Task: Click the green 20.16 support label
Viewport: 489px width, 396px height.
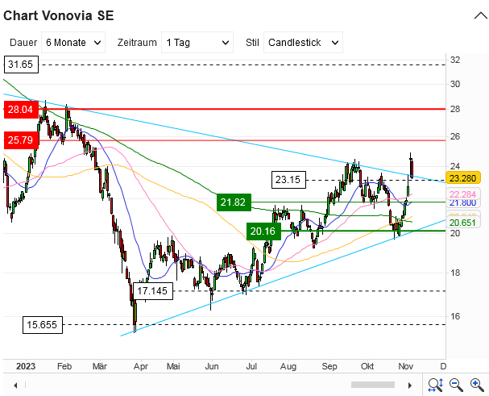Action: click(x=263, y=231)
